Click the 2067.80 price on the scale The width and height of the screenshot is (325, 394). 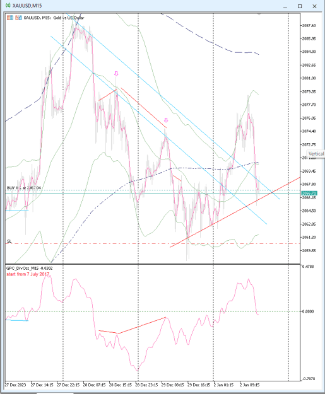point(309,184)
